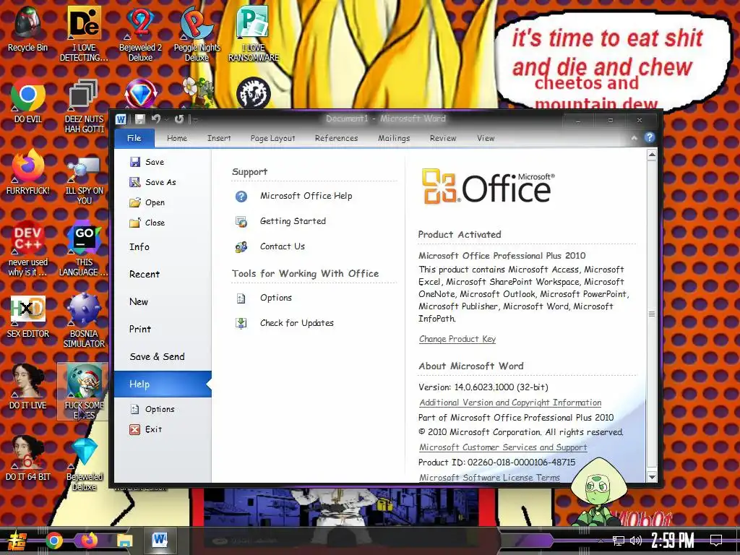
Task: Open the Review tab
Action: [443, 138]
